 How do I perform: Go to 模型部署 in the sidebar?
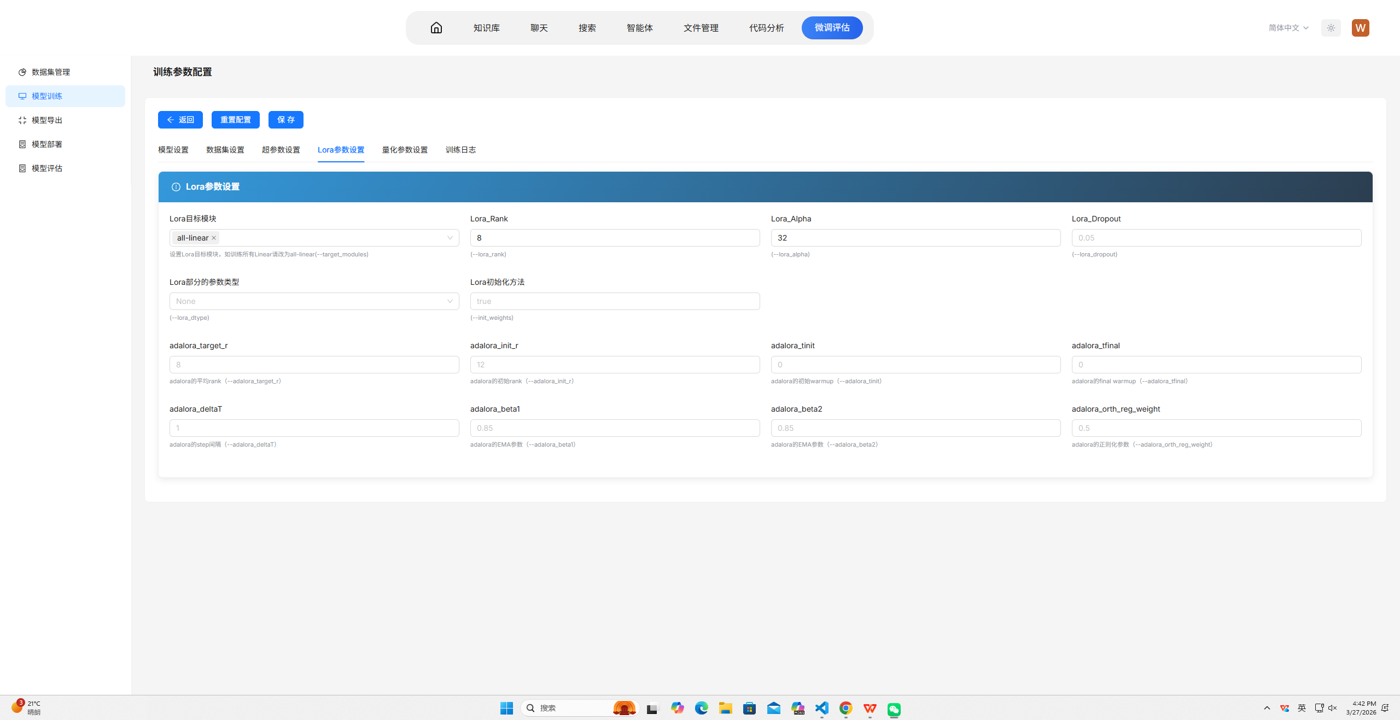(46, 144)
